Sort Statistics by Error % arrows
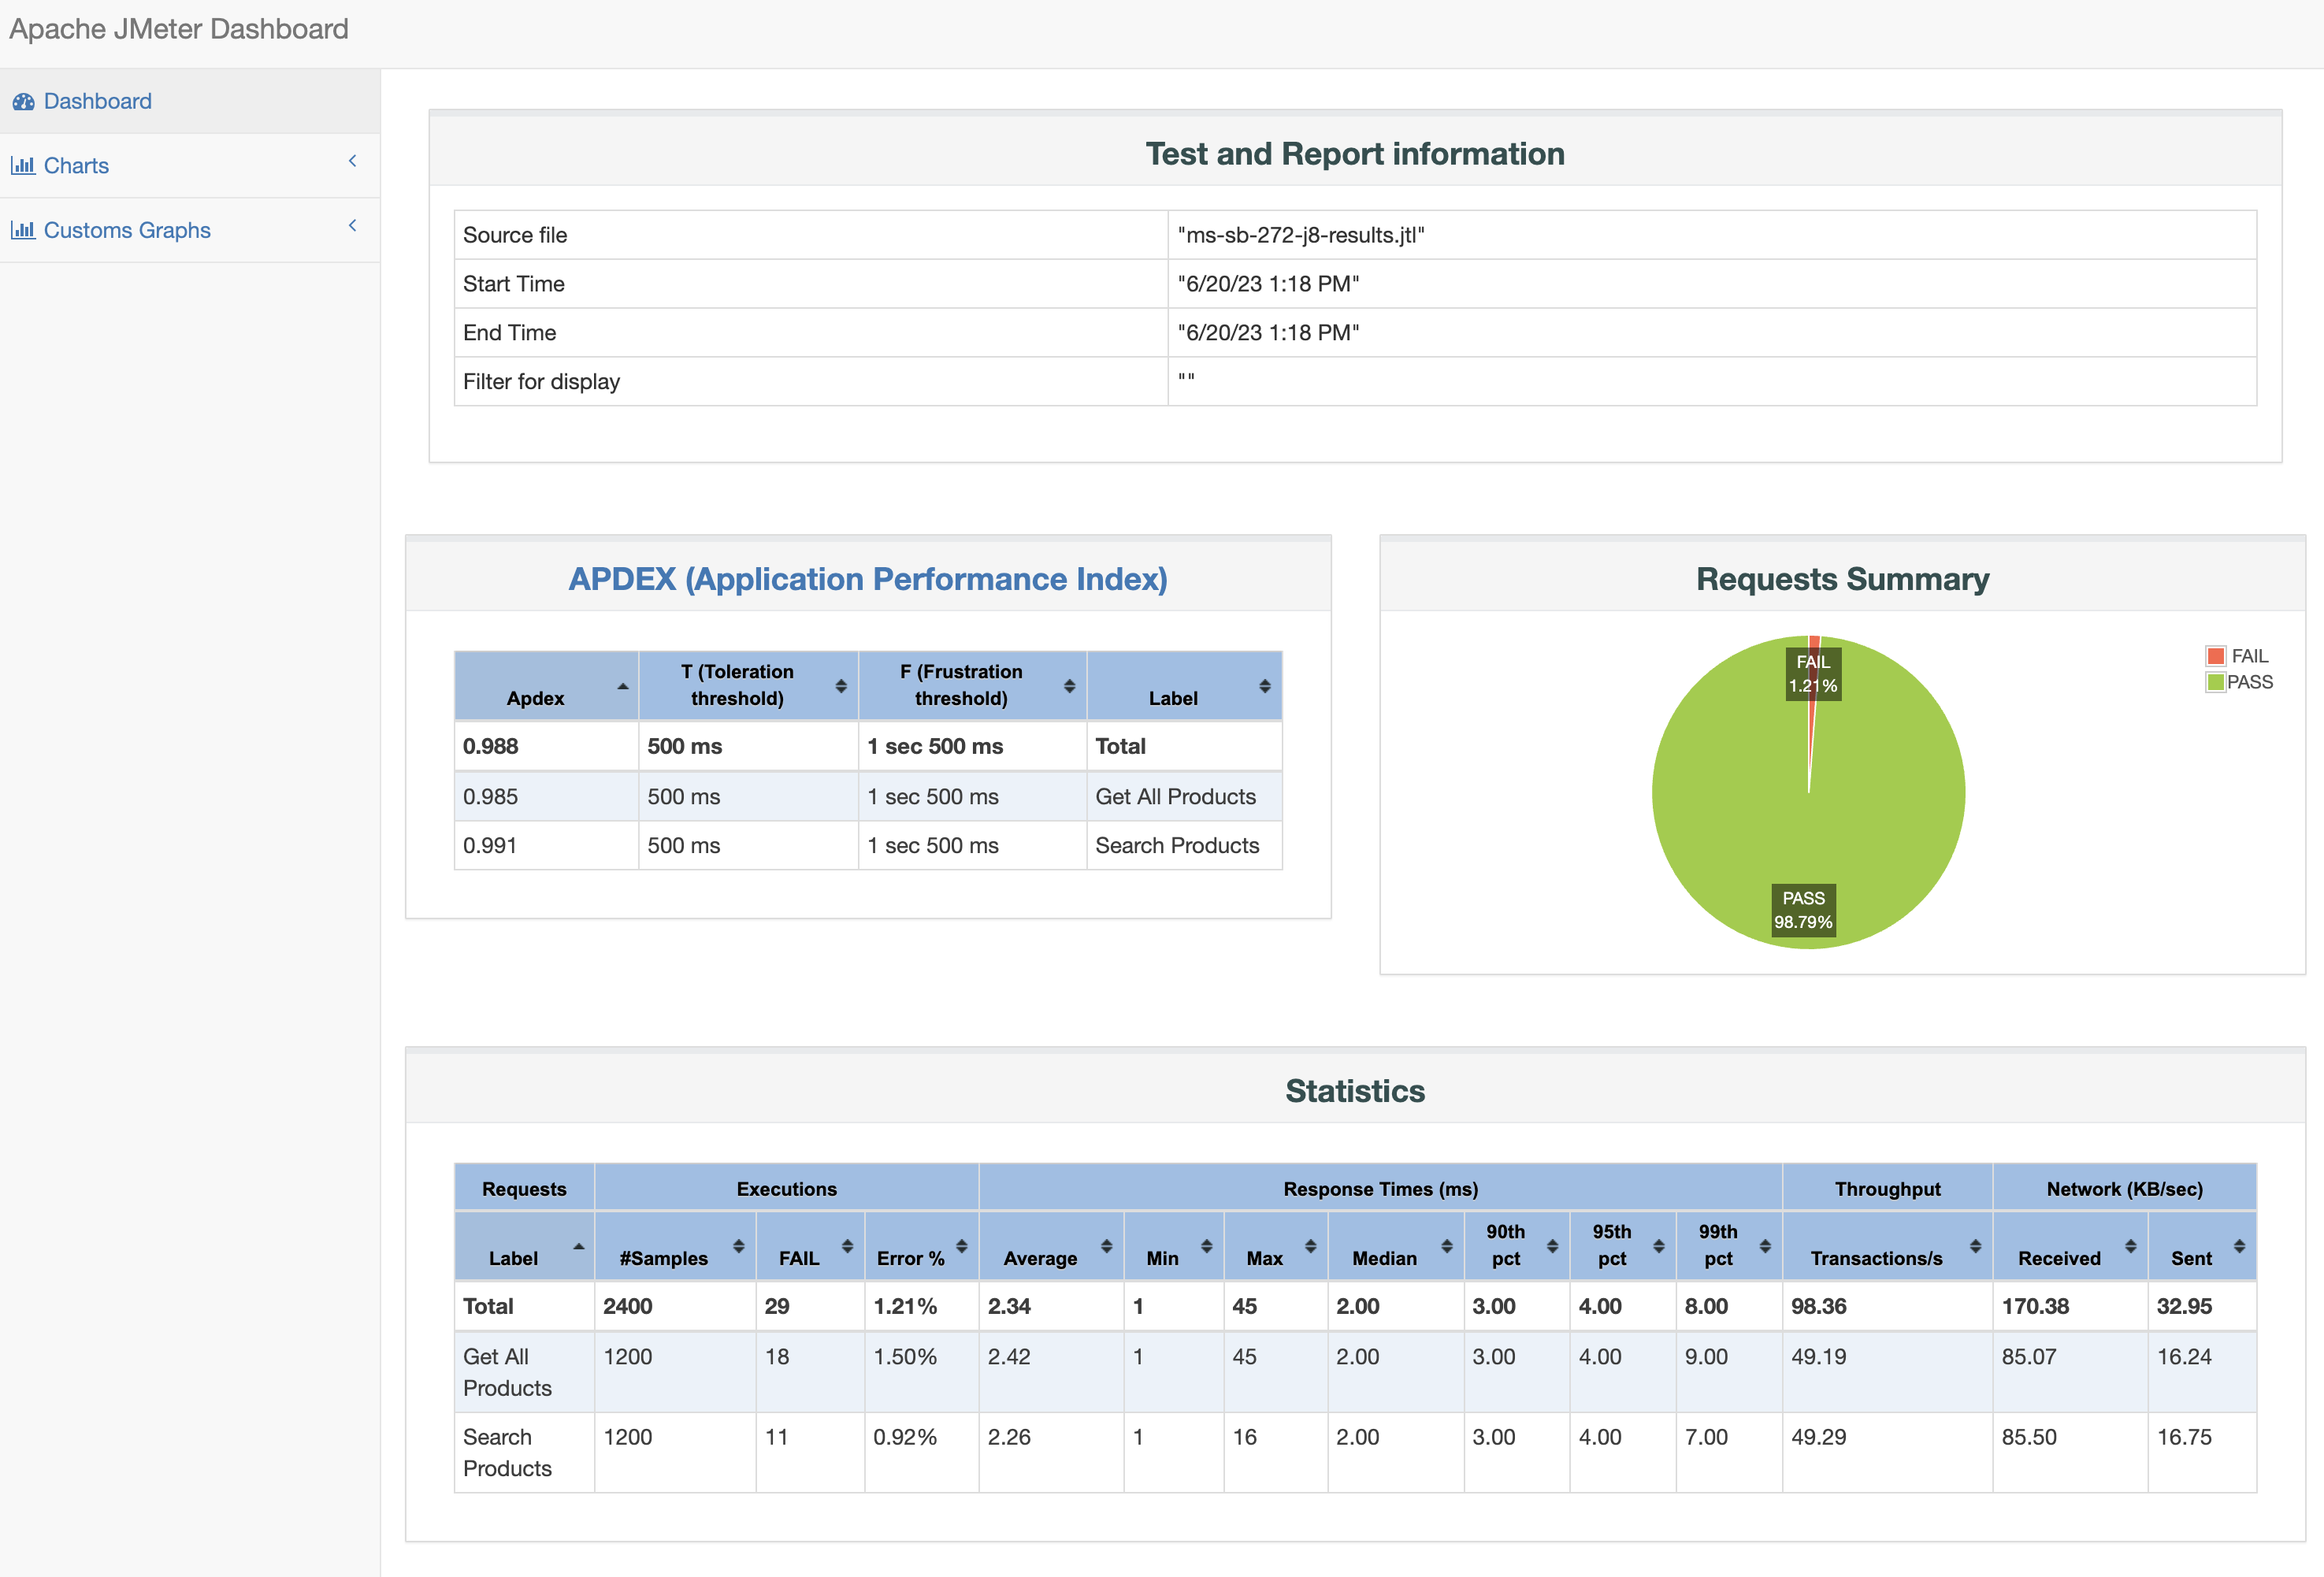The image size is (2324, 1577). [x=961, y=1246]
